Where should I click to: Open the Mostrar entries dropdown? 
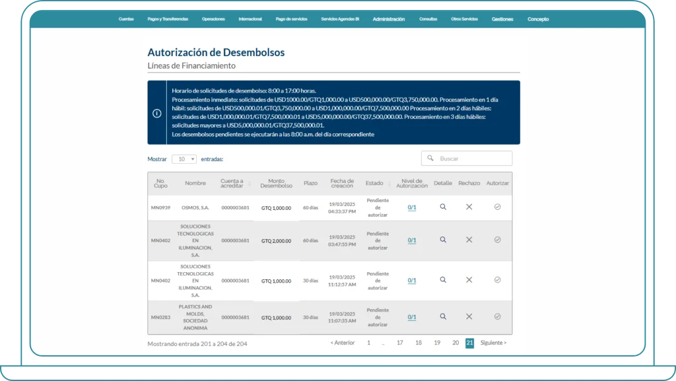click(x=184, y=159)
